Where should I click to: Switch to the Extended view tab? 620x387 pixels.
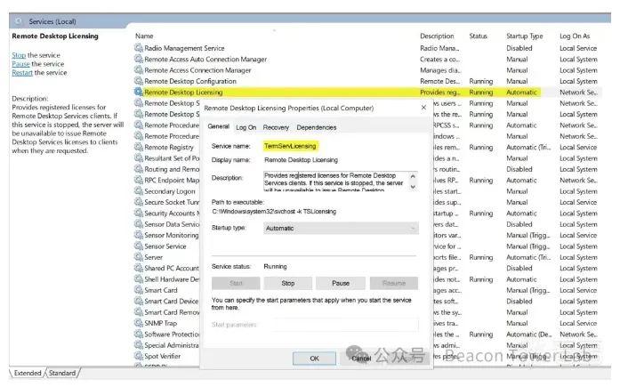pyautogui.click(x=28, y=373)
